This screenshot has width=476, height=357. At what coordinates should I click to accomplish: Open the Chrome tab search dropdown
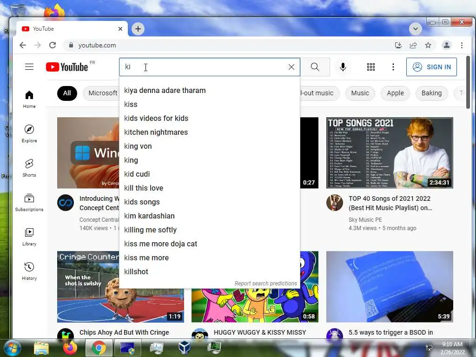click(x=415, y=29)
